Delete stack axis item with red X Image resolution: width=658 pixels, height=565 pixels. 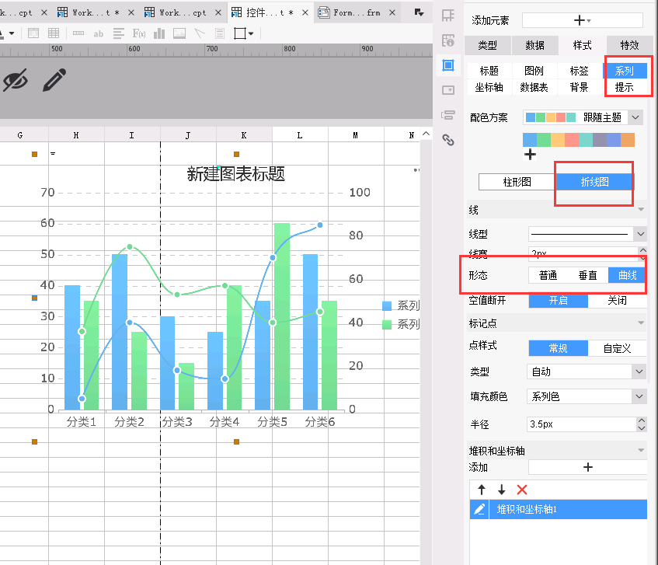(x=521, y=490)
